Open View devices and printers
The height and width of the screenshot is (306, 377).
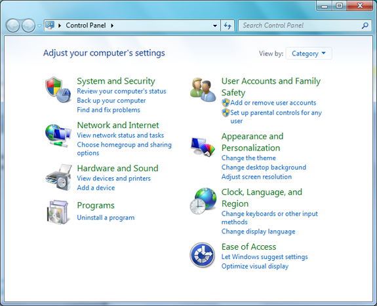click(x=113, y=178)
